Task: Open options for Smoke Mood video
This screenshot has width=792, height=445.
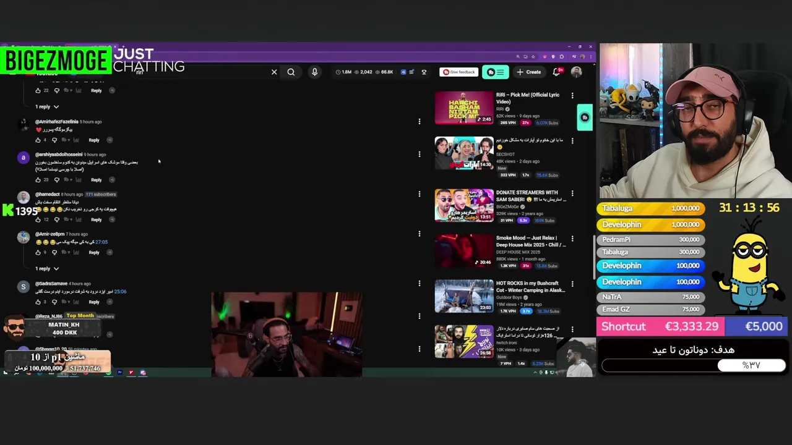Action: point(572,238)
